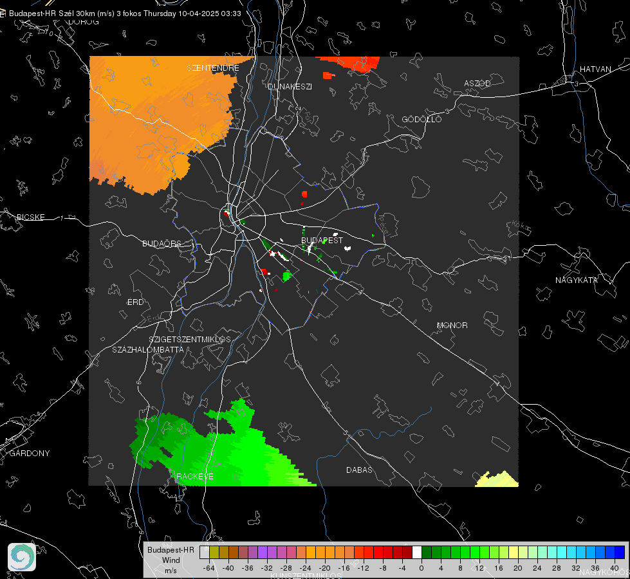Click the 28 tick value on the legend
This screenshot has height=579, width=630.
coord(557,568)
